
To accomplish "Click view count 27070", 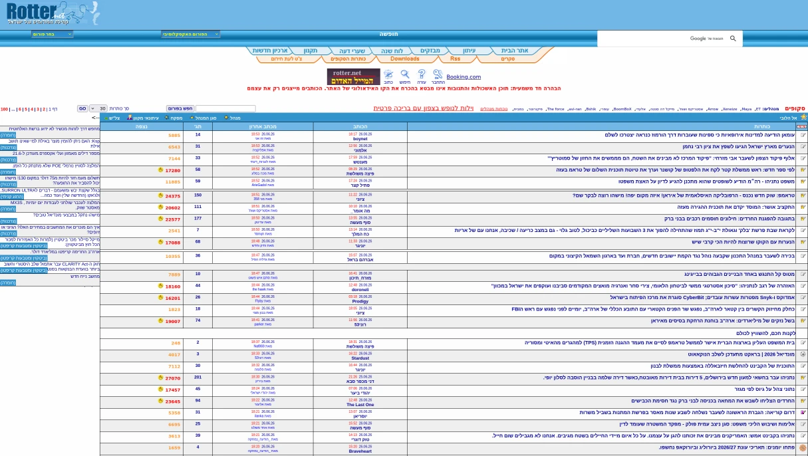I will [x=173, y=378].
